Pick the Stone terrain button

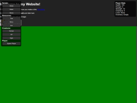point(11,13)
